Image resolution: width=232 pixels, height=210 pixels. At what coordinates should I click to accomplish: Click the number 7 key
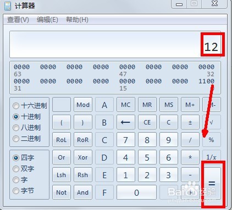point(126,140)
